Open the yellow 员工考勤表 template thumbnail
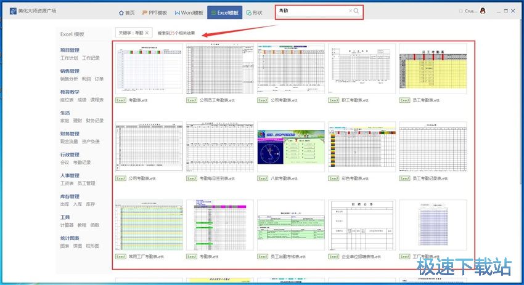Image resolution: width=524 pixels, height=285 pixels. 433,69
